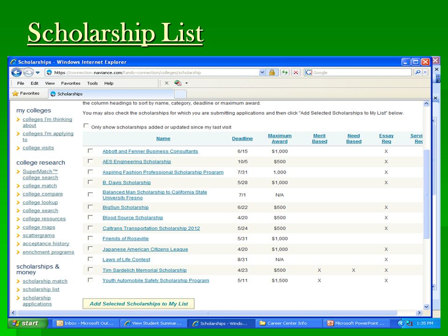Click the toolbar icon next to gray X
Screen dimensions: 448x336
click(178, 83)
